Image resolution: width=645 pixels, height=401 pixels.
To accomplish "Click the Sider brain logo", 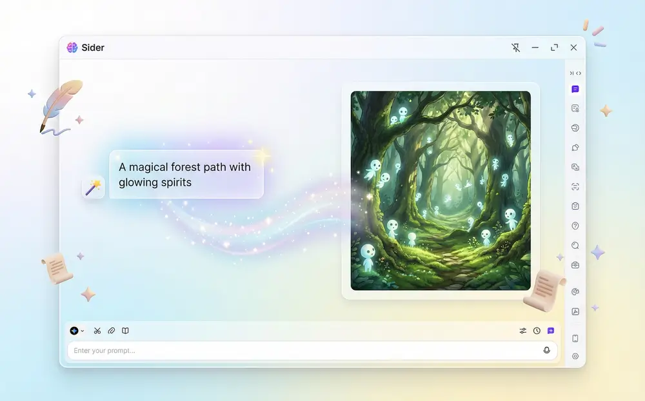I will point(72,48).
